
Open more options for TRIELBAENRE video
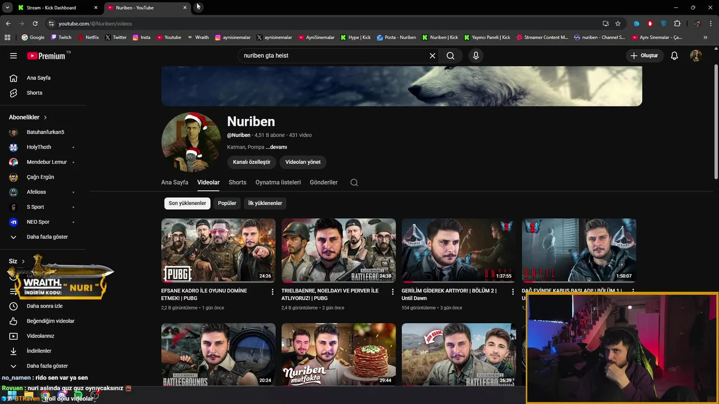[393, 292]
